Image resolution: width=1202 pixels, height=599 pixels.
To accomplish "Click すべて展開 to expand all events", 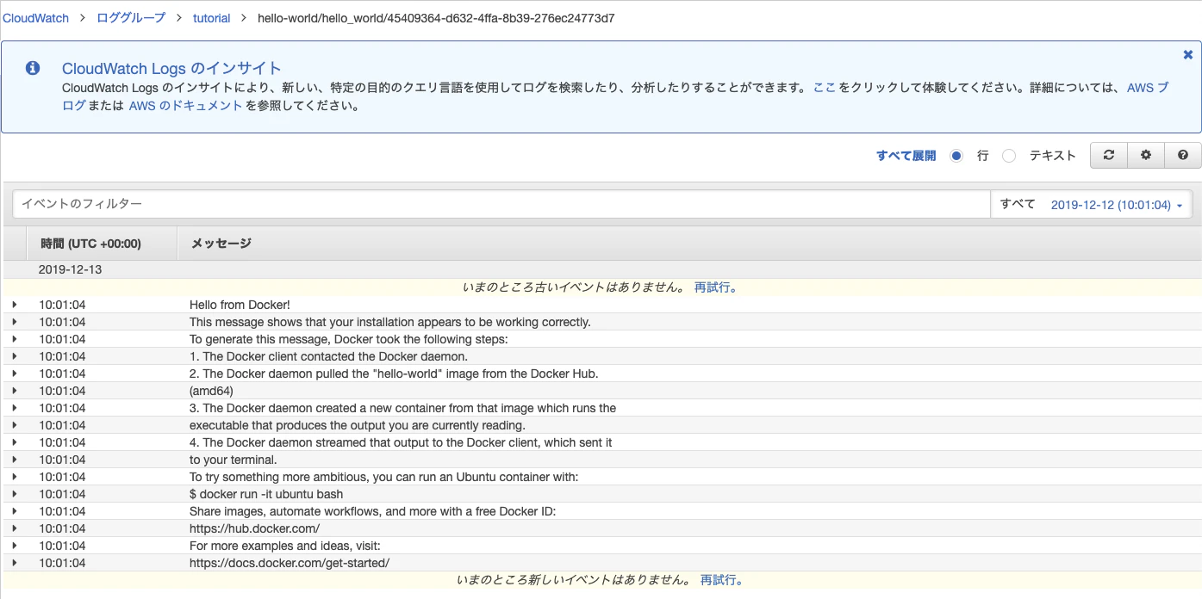I will pyautogui.click(x=904, y=155).
